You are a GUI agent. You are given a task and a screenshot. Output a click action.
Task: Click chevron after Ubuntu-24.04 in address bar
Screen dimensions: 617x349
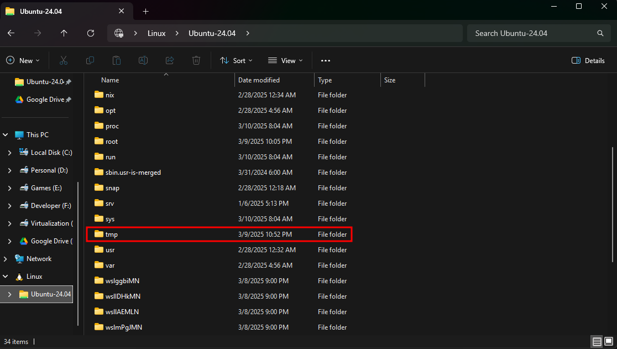pos(248,33)
